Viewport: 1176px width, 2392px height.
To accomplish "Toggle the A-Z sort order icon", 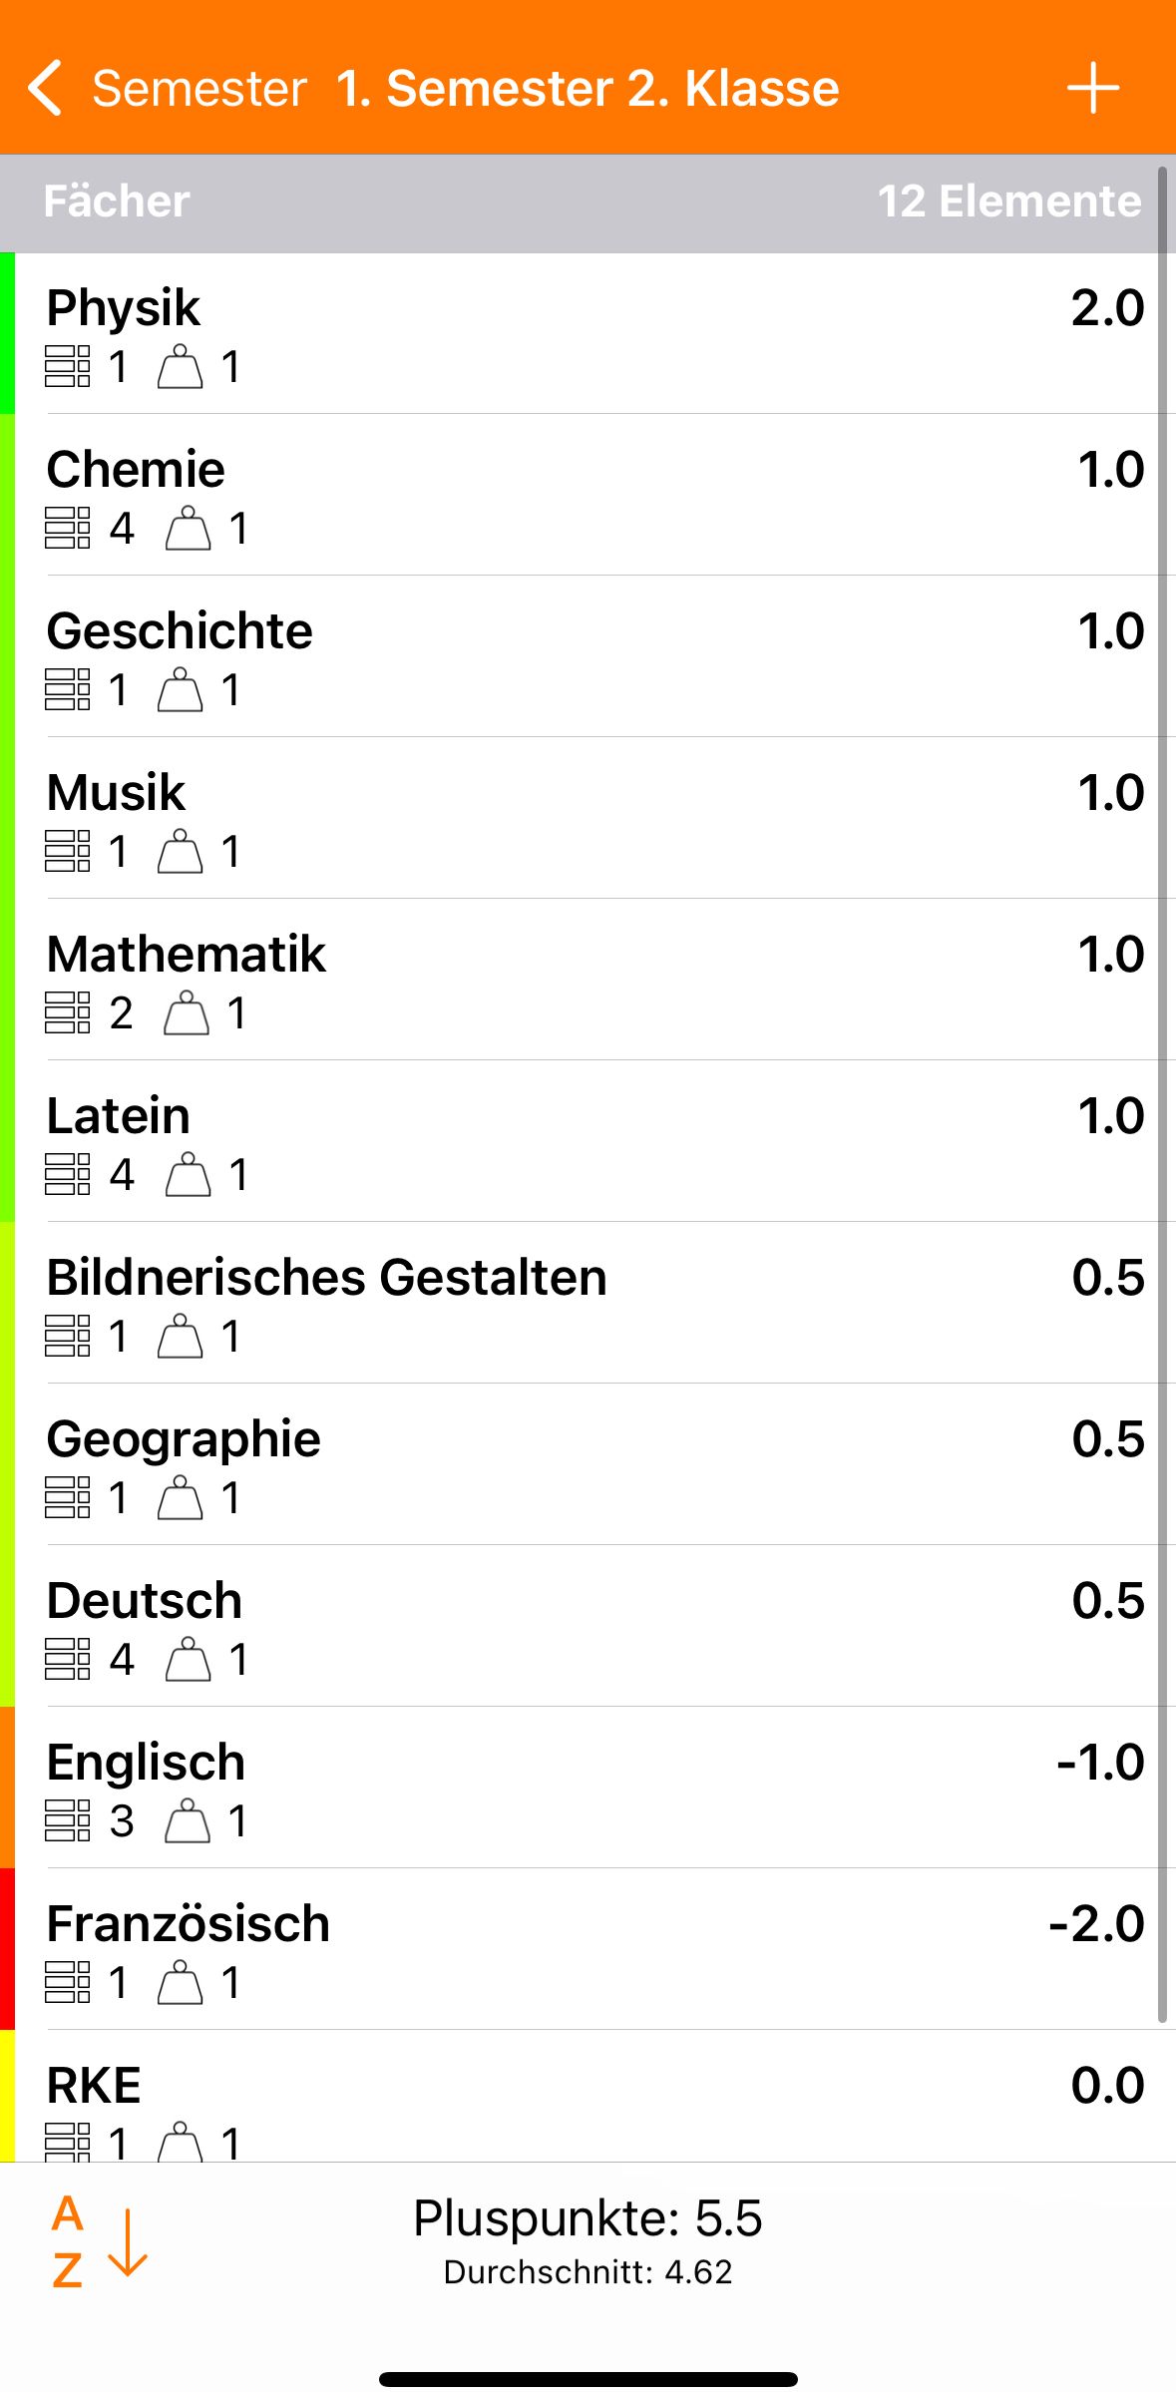I will (x=98, y=2242).
